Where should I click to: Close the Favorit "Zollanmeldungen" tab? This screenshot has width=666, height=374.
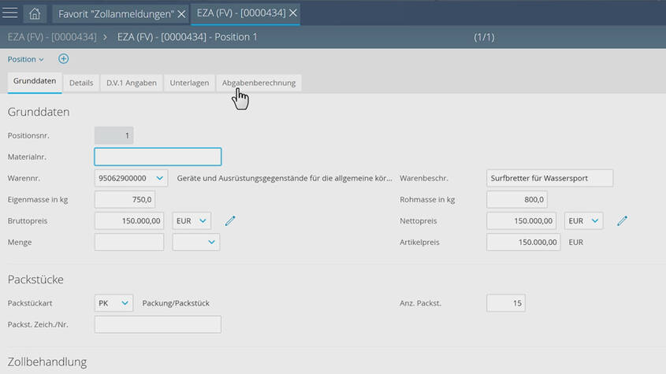pos(181,13)
